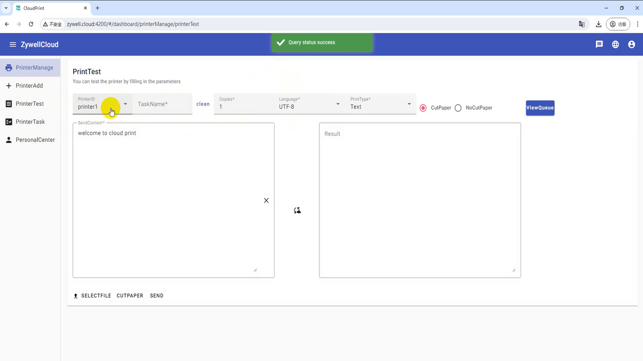
Task: Click the refresh status icon between text boxes
Action: tap(297, 210)
